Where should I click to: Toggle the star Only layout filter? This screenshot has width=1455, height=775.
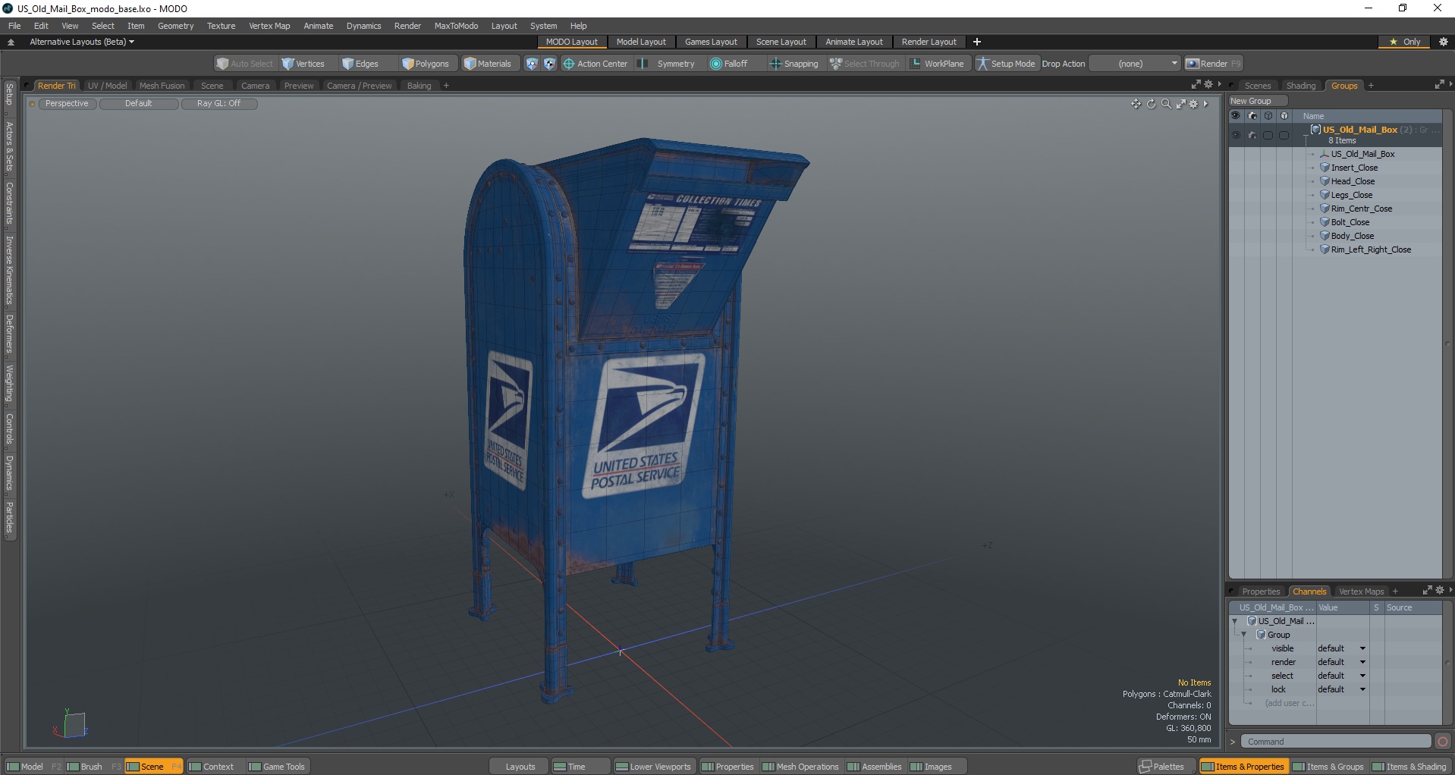point(1404,42)
